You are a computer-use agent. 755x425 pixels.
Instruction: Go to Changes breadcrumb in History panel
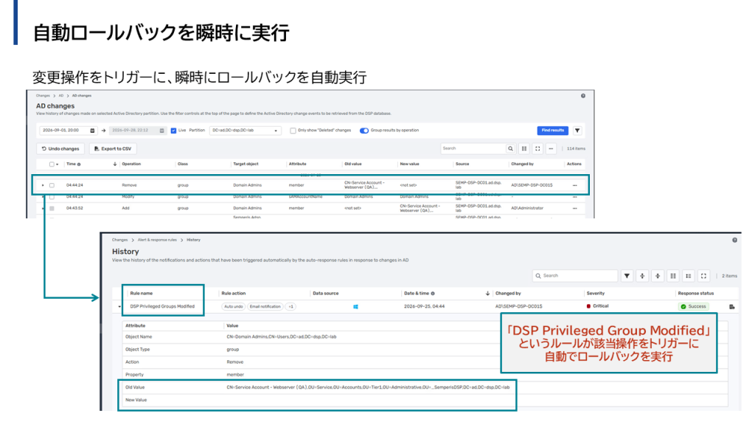coord(120,240)
